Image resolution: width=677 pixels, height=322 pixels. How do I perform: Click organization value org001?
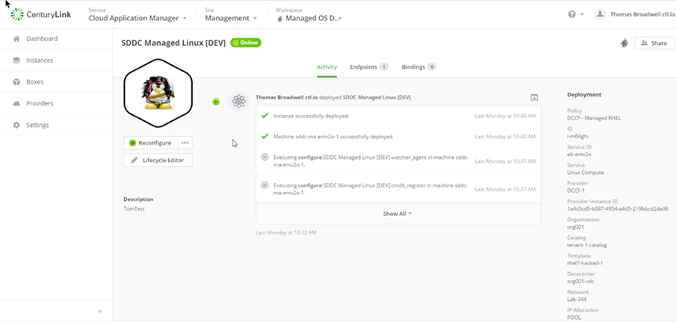575,227
